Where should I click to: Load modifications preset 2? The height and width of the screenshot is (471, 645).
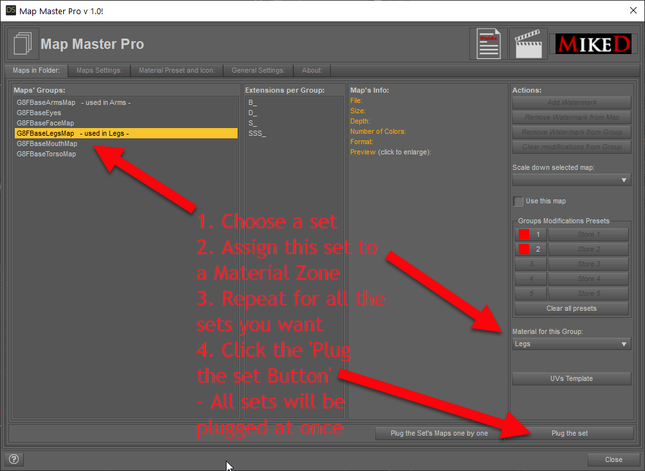530,249
